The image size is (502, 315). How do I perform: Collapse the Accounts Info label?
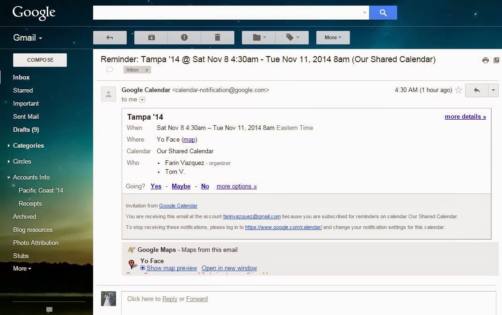pyautogui.click(x=8, y=177)
